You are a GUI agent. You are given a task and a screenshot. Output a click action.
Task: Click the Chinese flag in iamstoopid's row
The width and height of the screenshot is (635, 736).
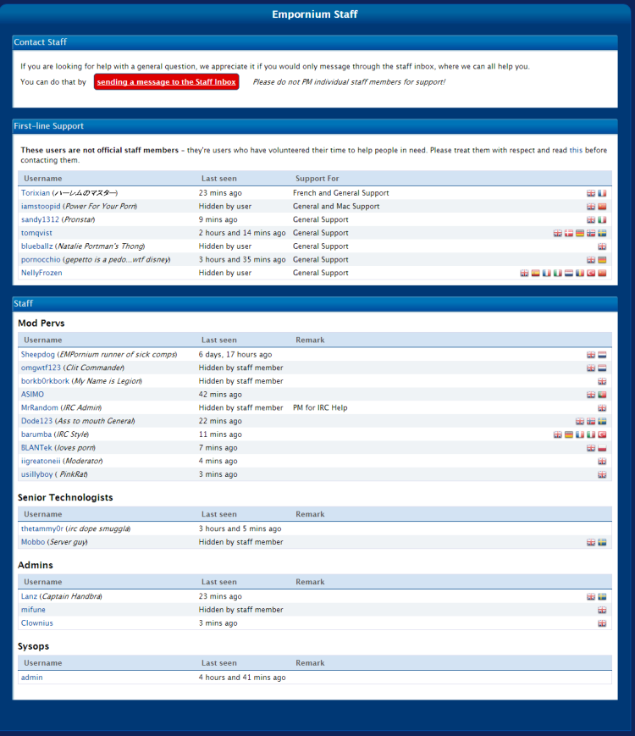pyautogui.click(x=602, y=207)
